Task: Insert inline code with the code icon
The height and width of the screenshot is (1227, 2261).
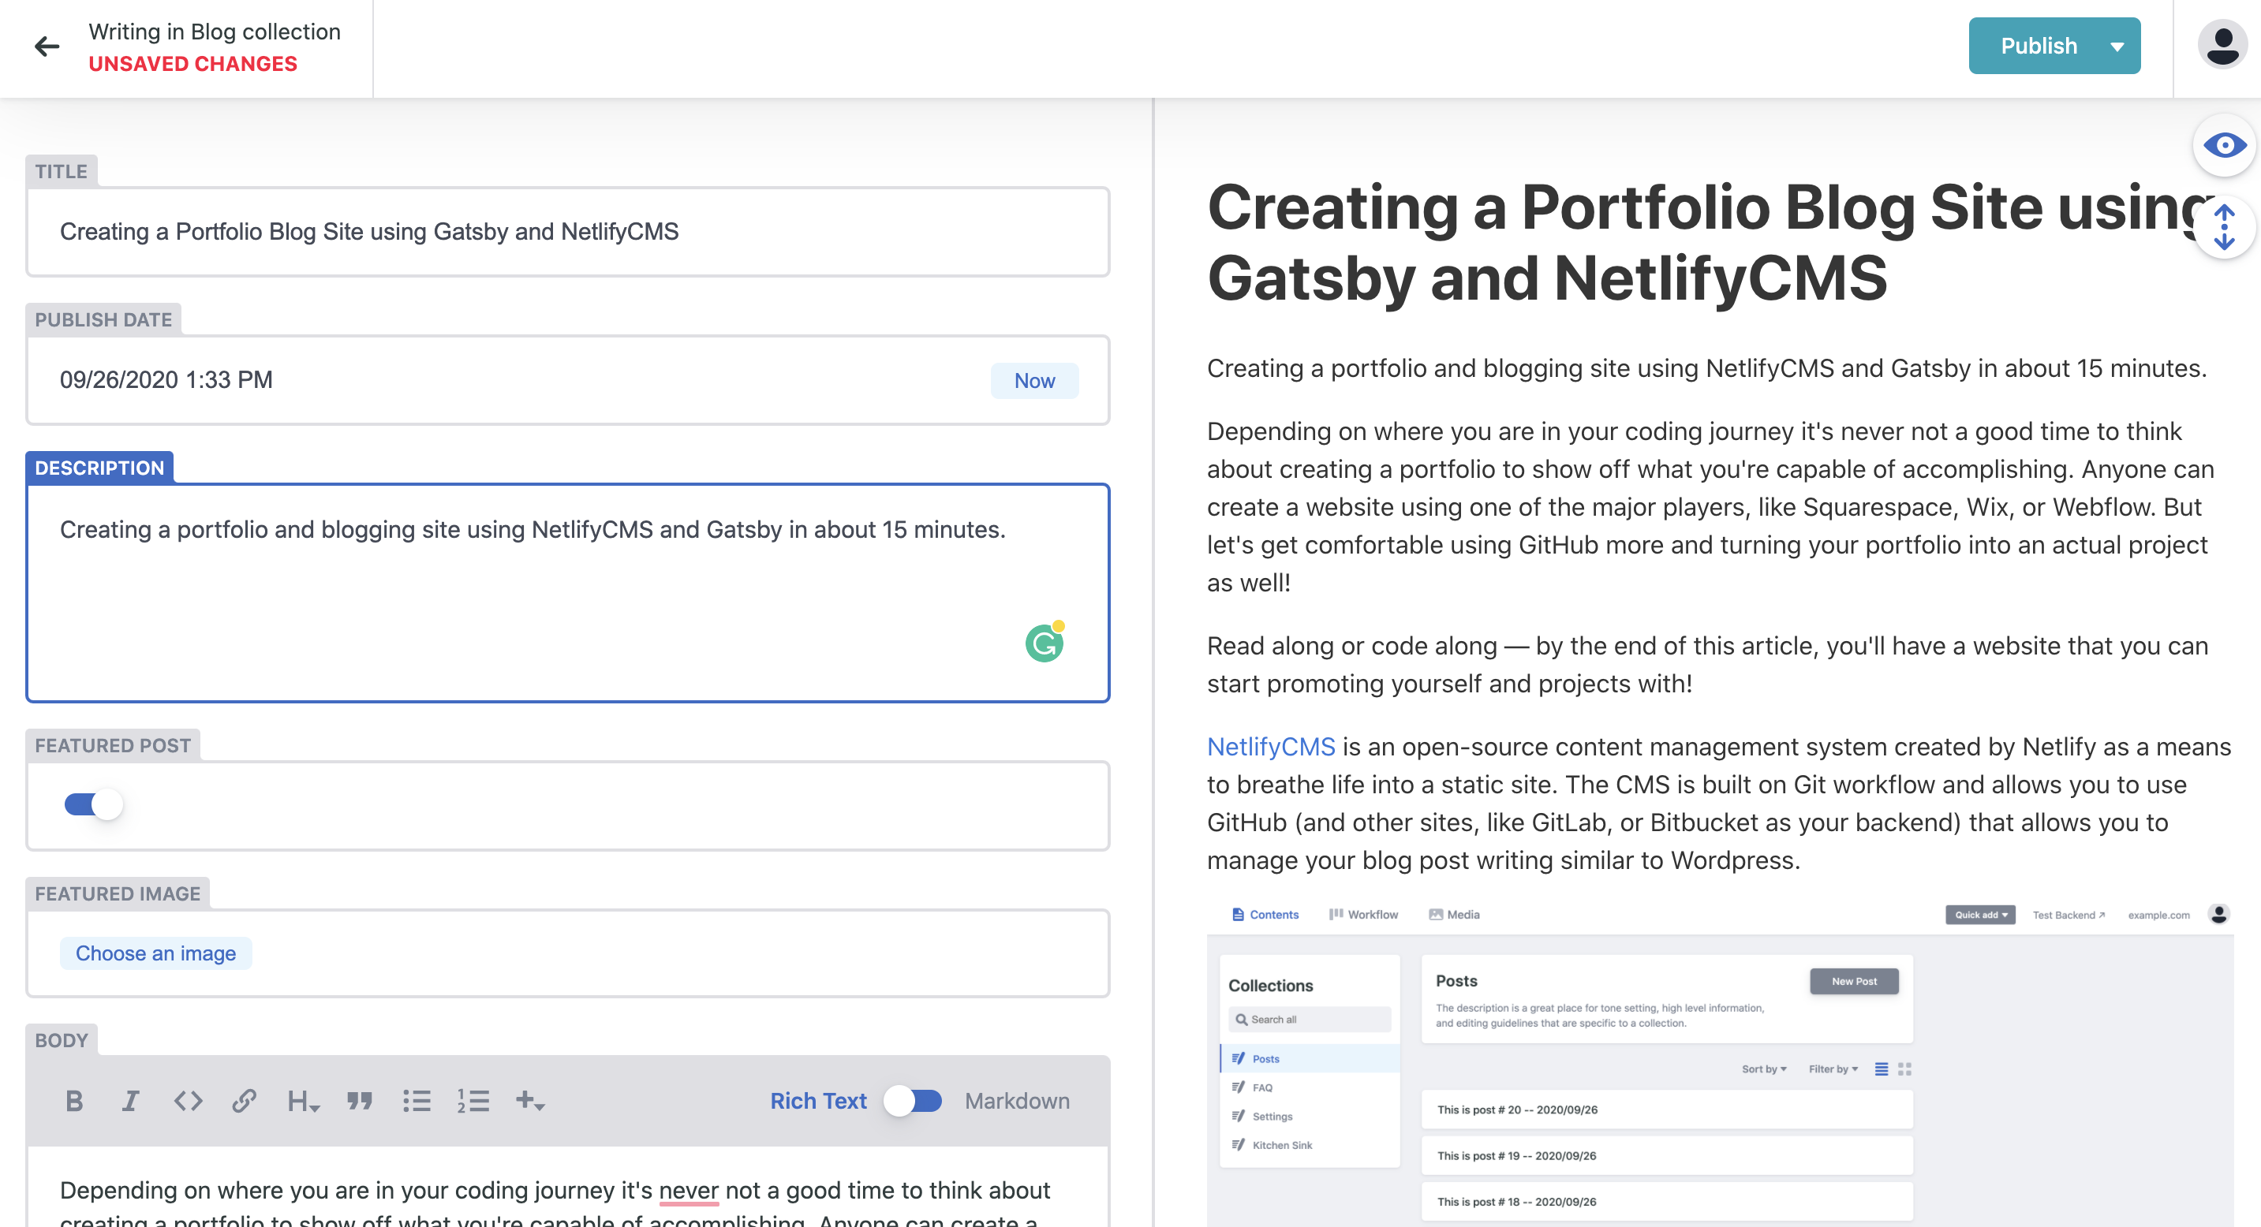Action: [x=188, y=1101]
